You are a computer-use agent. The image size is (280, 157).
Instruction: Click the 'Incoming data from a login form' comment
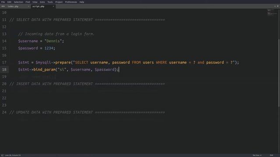[x=56, y=34]
